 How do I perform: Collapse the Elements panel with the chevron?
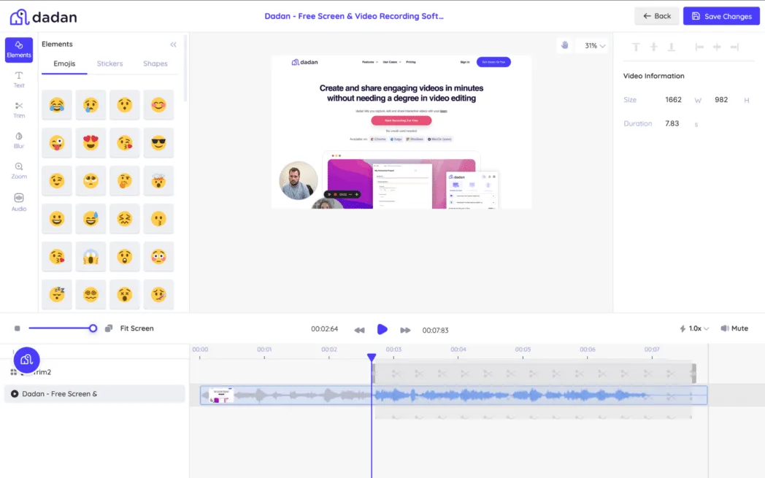pos(173,44)
